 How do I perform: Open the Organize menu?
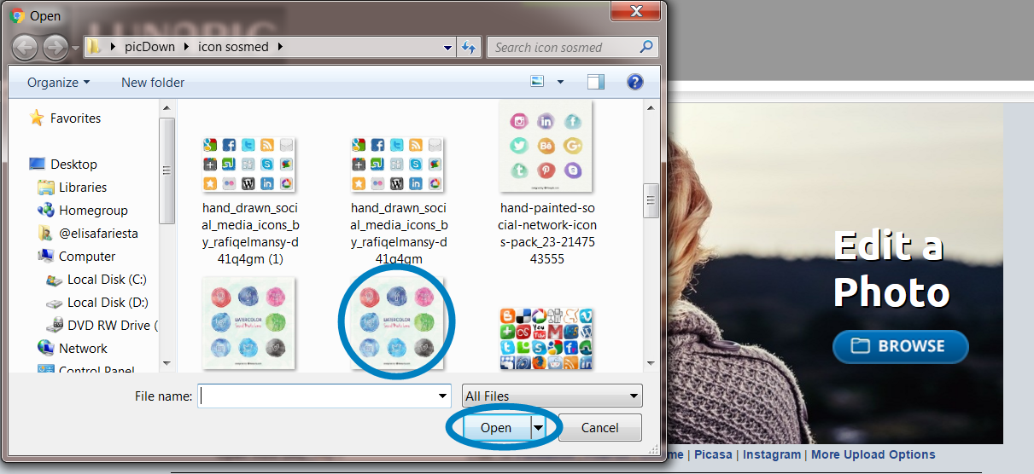click(x=58, y=83)
